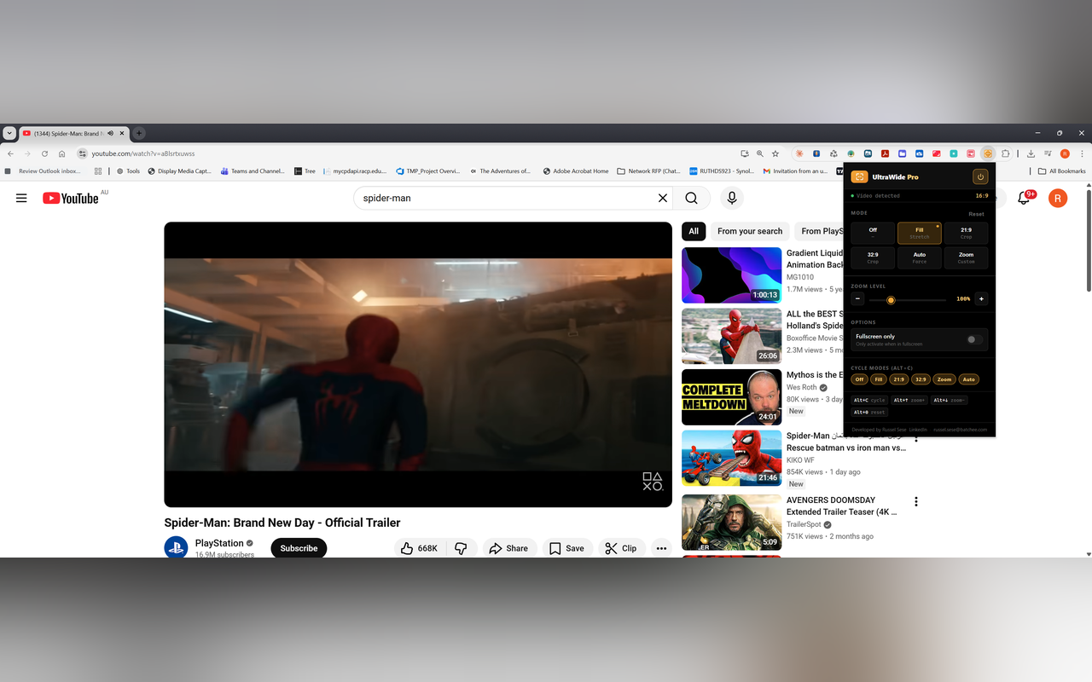Open Chrome Downloads icon
Viewport: 1092px width, 682px height.
click(1031, 153)
